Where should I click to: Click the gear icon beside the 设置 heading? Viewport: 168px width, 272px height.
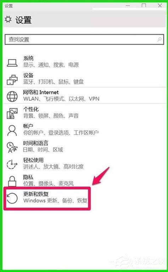(x=8, y=19)
